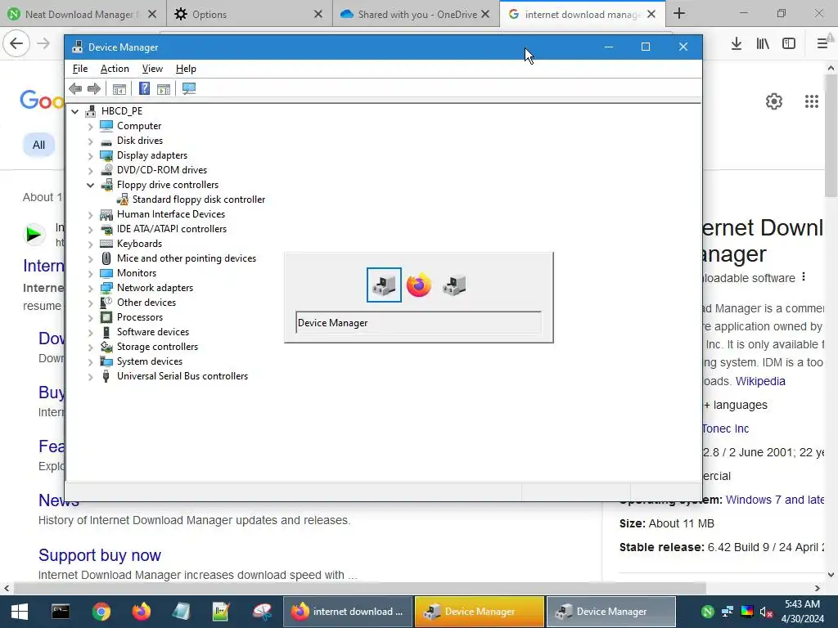Open the View menu
838x628 pixels.
pos(152,69)
